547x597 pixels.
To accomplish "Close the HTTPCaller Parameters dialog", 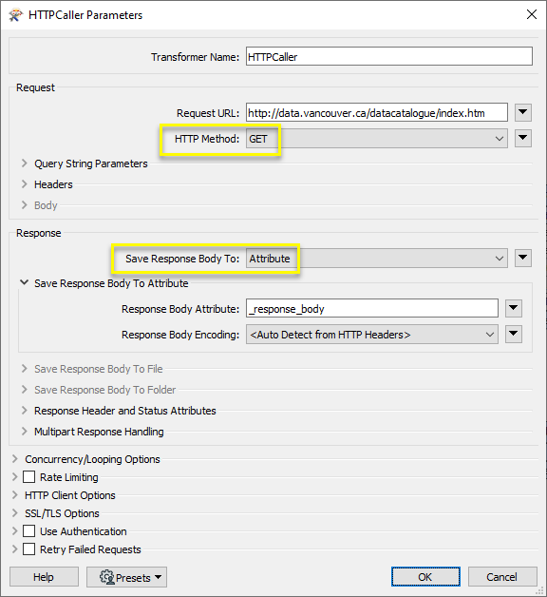I will point(532,14).
